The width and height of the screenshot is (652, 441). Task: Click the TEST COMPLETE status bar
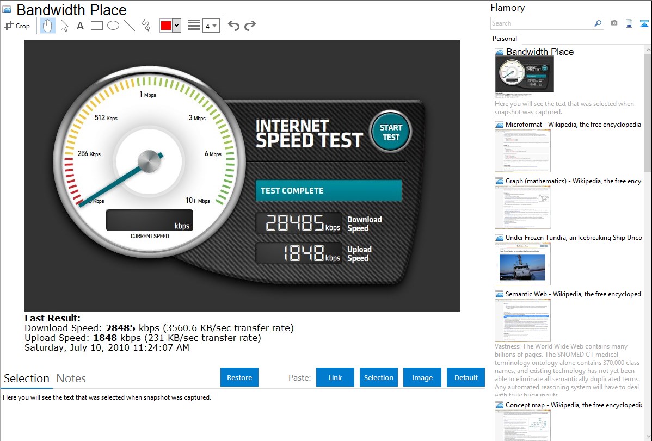(329, 191)
